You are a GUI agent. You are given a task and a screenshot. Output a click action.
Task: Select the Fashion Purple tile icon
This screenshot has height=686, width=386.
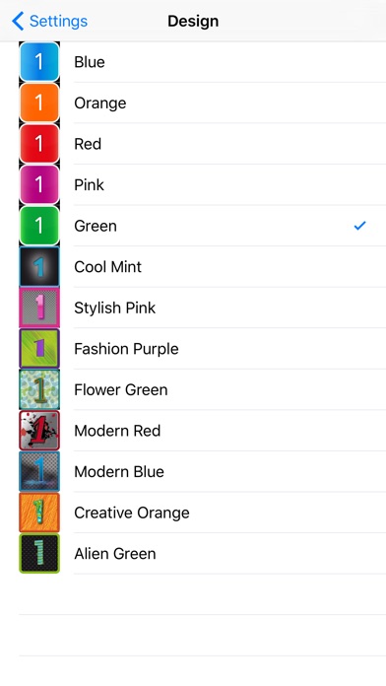(39, 349)
